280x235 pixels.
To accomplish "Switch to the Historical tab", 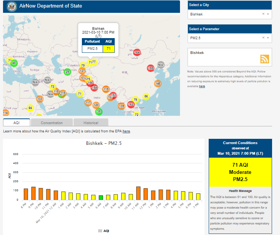I will [x=91, y=123].
